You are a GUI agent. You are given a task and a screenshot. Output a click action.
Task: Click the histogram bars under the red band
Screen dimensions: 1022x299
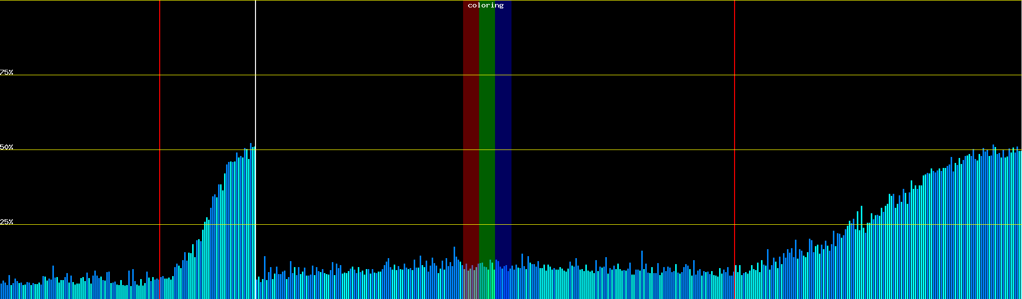(x=471, y=283)
